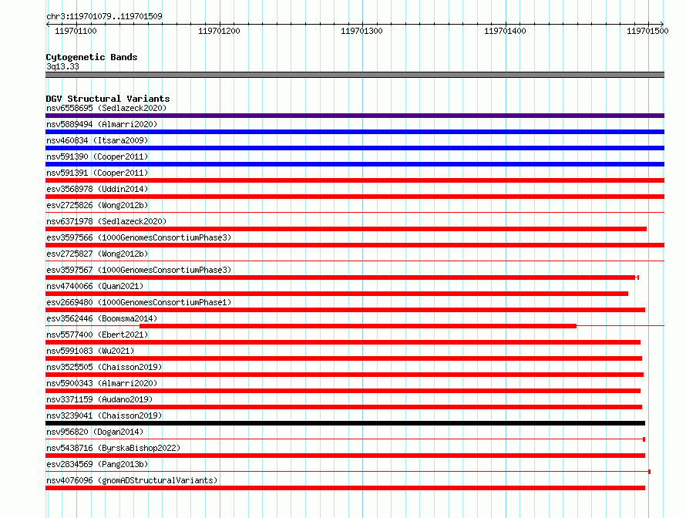Click the DGV Structural Variants track title

[108, 99]
